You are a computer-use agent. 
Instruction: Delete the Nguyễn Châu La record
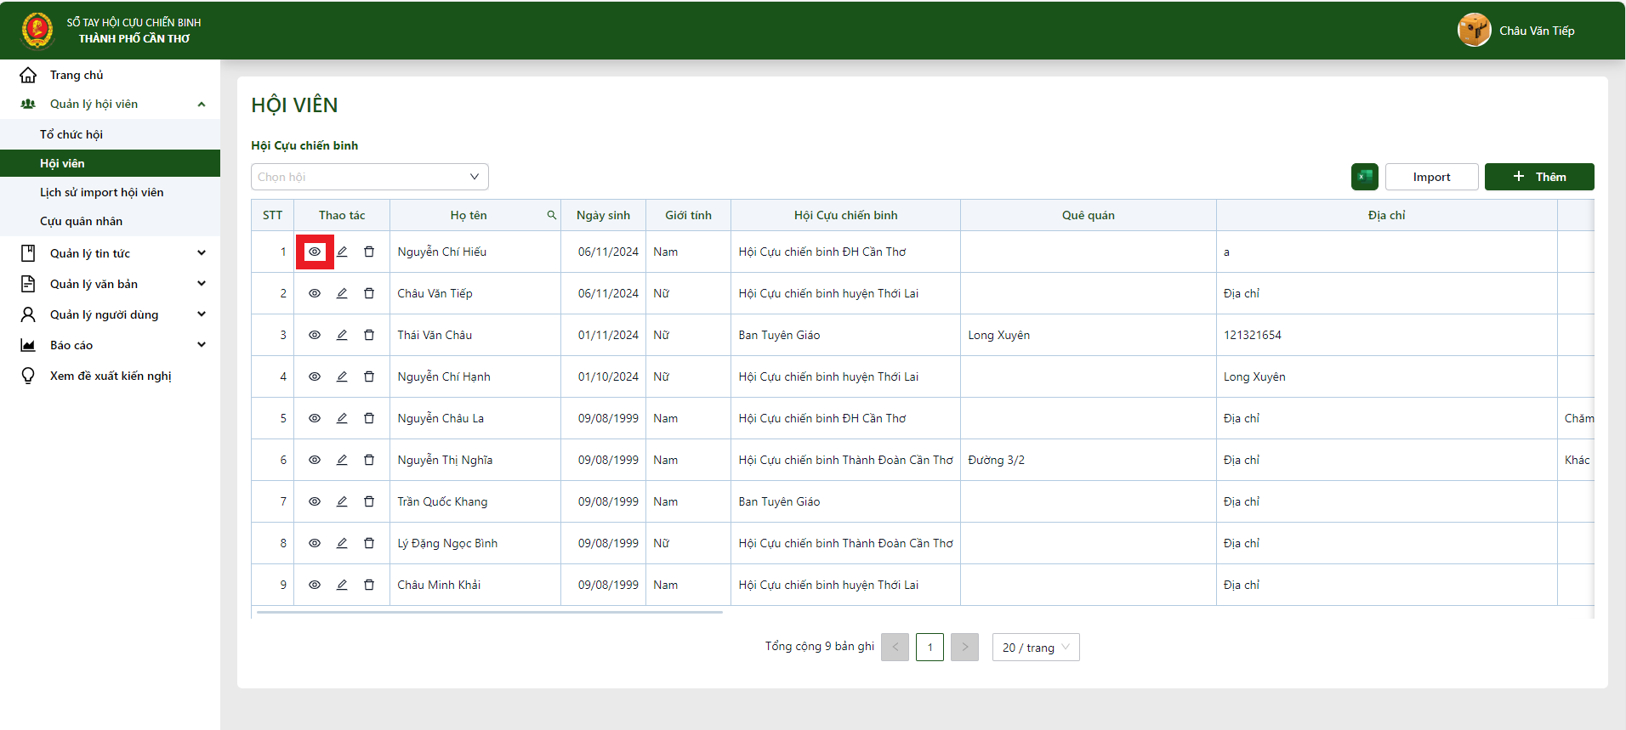pyautogui.click(x=369, y=418)
